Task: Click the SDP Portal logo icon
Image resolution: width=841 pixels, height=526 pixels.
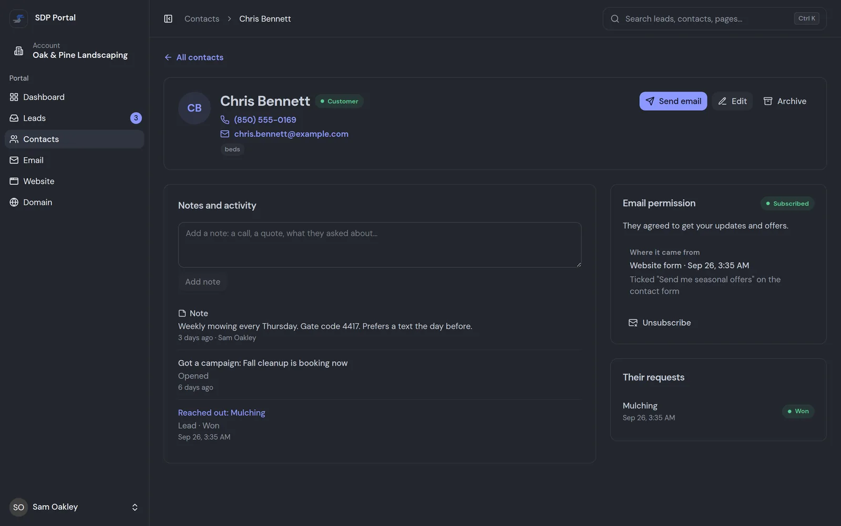Action: (x=19, y=18)
